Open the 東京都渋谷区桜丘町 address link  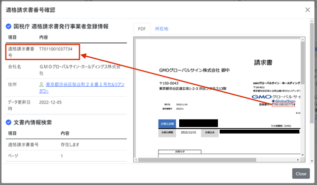pyautogui.click(x=82, y=88)
